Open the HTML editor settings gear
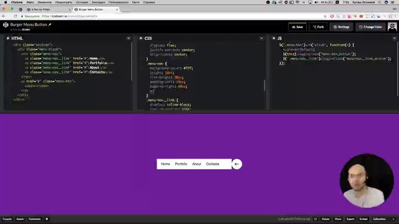 point(8,39)
